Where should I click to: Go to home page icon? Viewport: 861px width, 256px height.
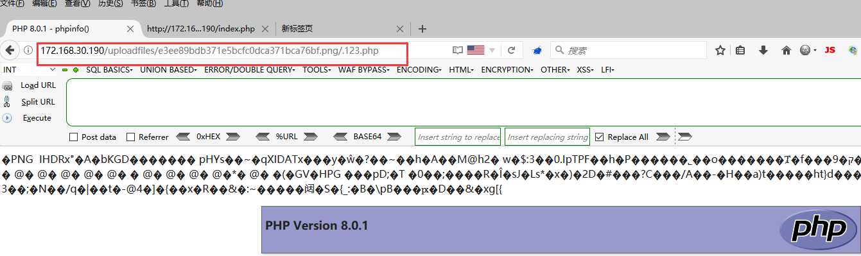786,50
